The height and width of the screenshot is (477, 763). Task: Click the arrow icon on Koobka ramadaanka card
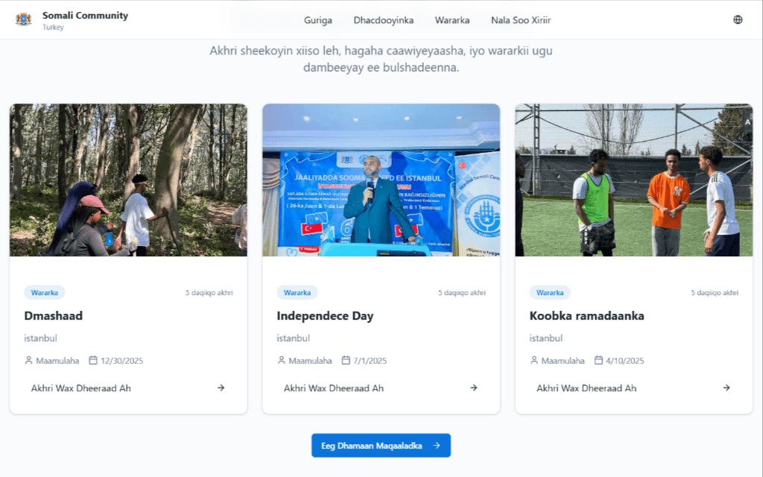pyautogui.click(x=726, y=388)
